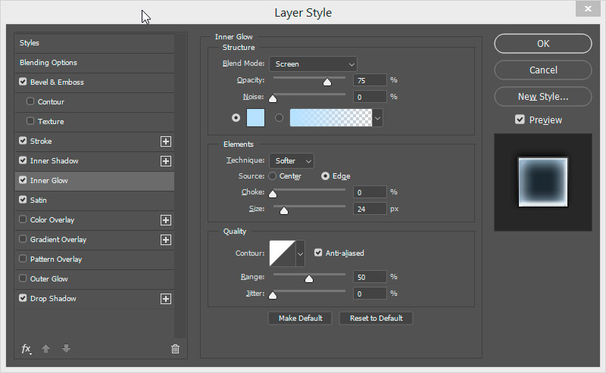Click the plus icon beside Color Overlay
This screenshot has height=373, width=606.
tap(166, 220)
